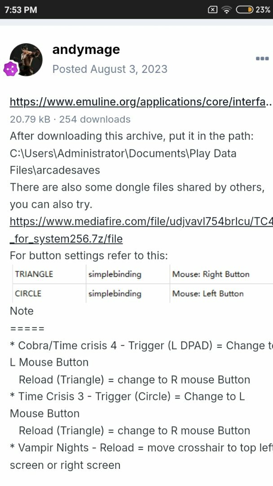This screenshot has height=486, width=273.
Task: Tap the Wi-Fi icon in status bar
Action: [x=227, y=10]
